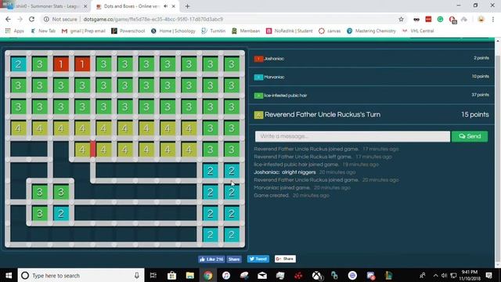Click the Google+ Share button
Viewport: 501px width, 282px height.
tap(285, 258)
